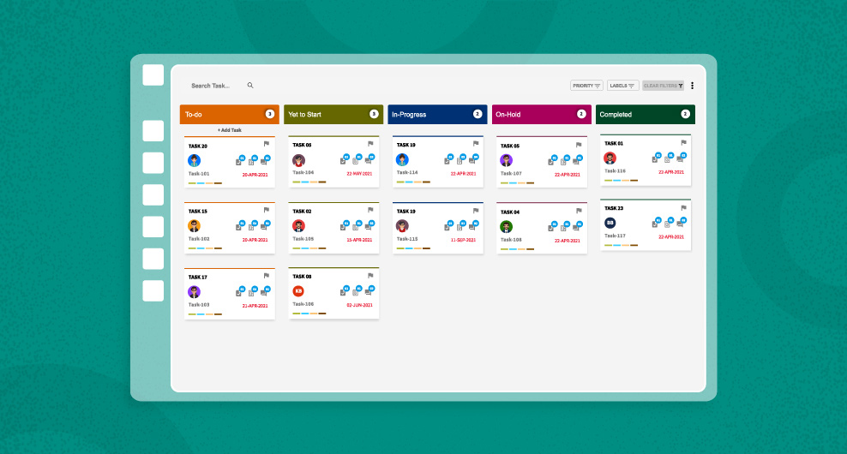Flag the Task-101 card

tap(267, 144)
